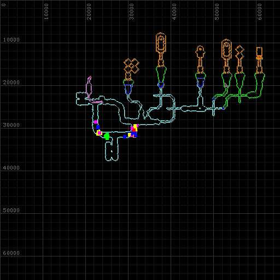The image size is (280, 280).
Task: Select the topmost magenta marker on left corridor
Action: pos(96,122)
